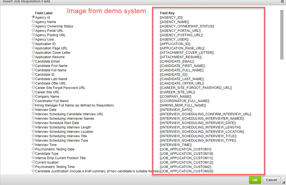Choose Interview Scheduling Interview Type radio option
Viewport: 286px width, 185px height.
click(x=33, y=140)
